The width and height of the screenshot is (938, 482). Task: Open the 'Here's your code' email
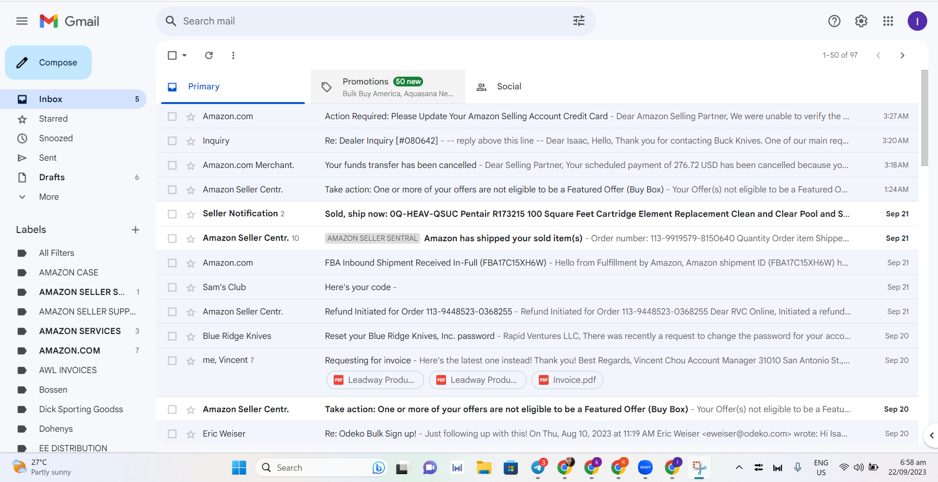537,287
